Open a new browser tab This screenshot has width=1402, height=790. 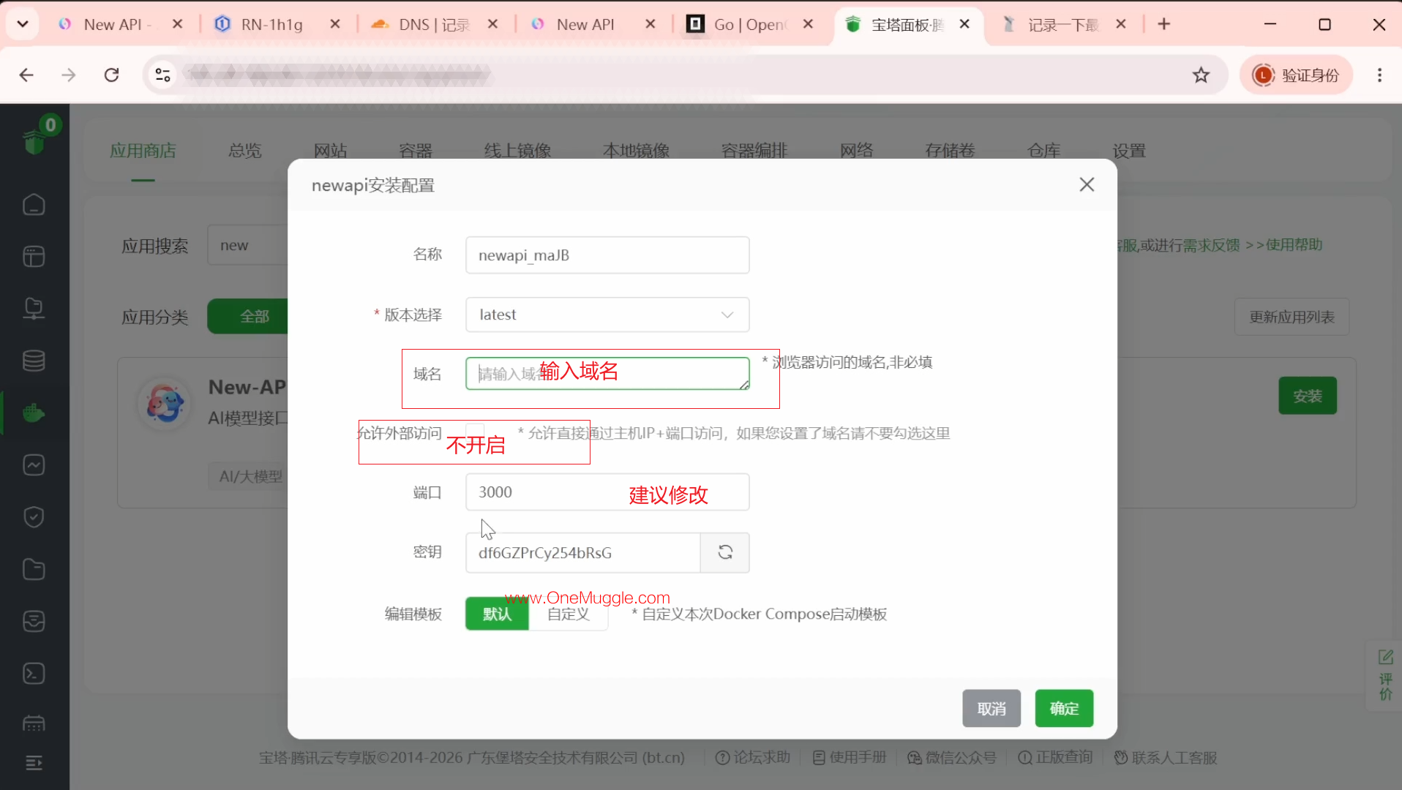coord(1164,24)
